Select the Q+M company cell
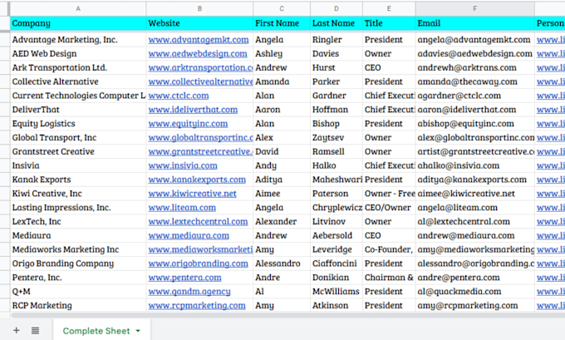 (x=78, y=291)
